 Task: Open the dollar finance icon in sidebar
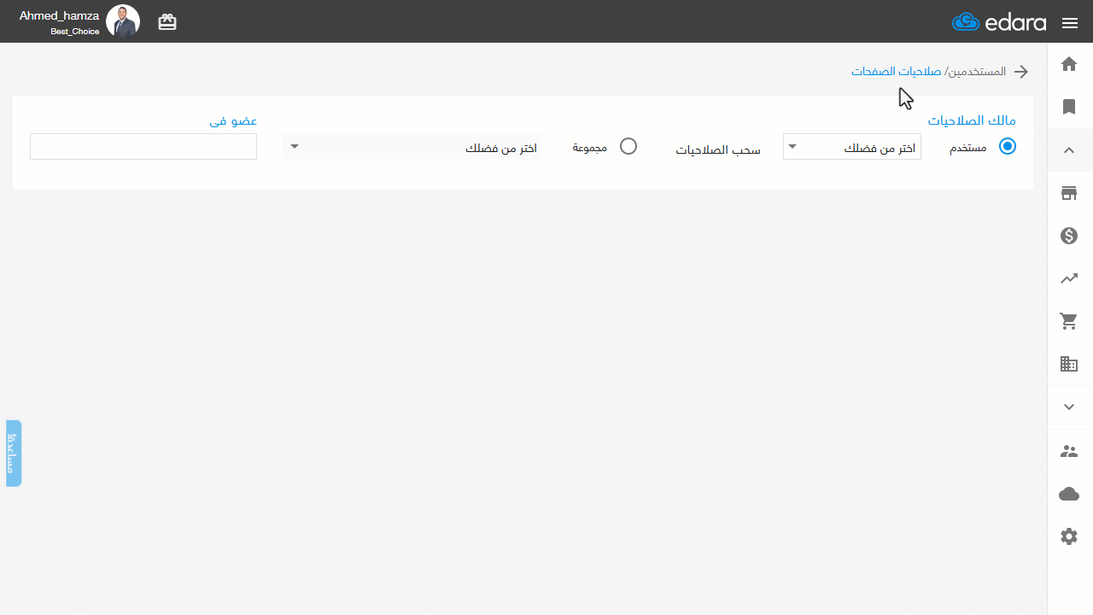(x=1069, y=236)
